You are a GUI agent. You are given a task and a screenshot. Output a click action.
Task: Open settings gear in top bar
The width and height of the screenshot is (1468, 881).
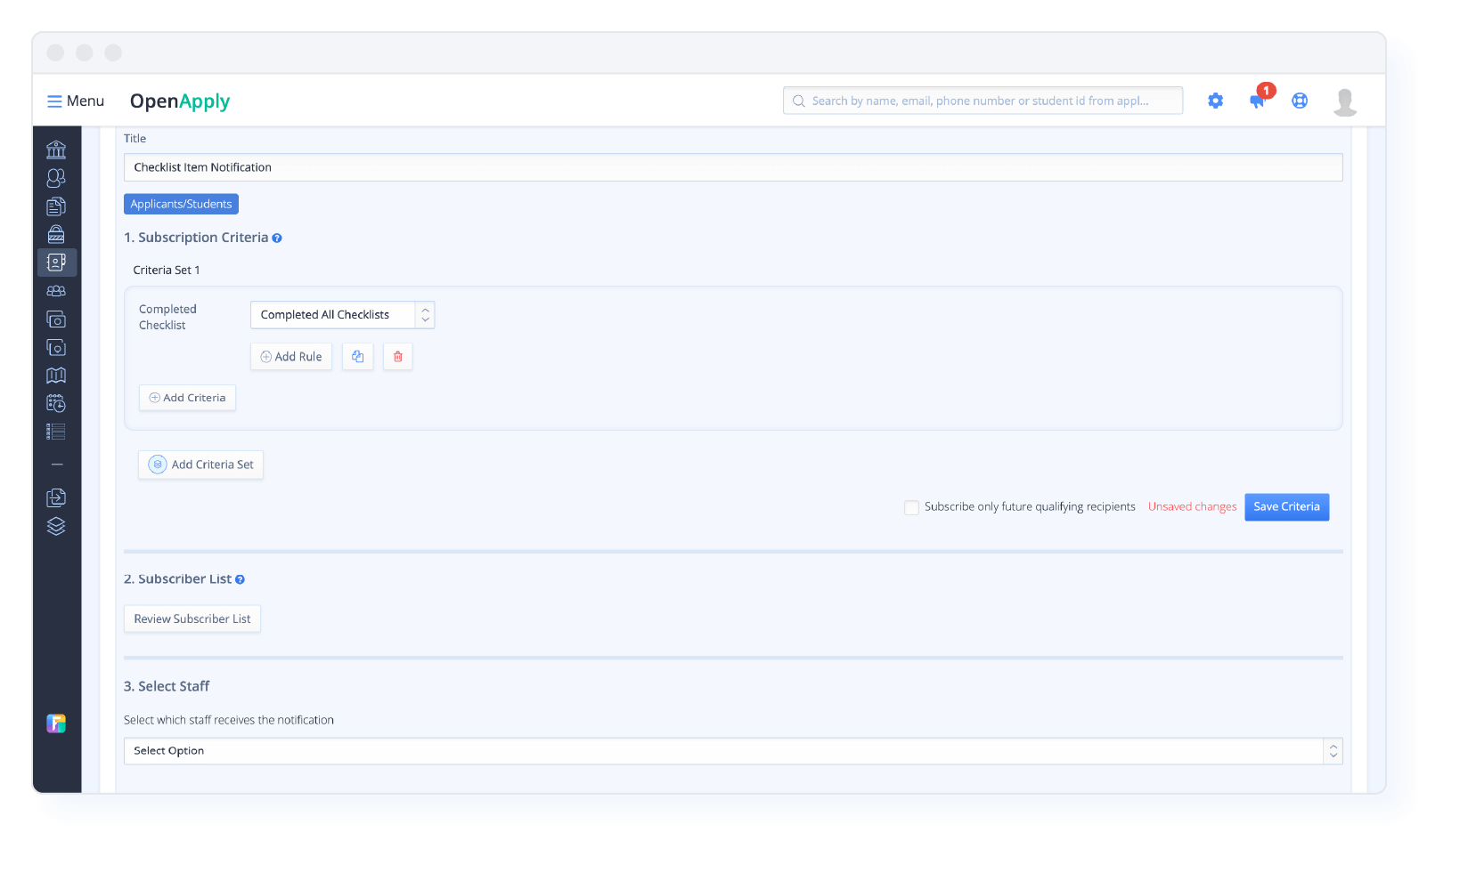tap(1215, 101)
